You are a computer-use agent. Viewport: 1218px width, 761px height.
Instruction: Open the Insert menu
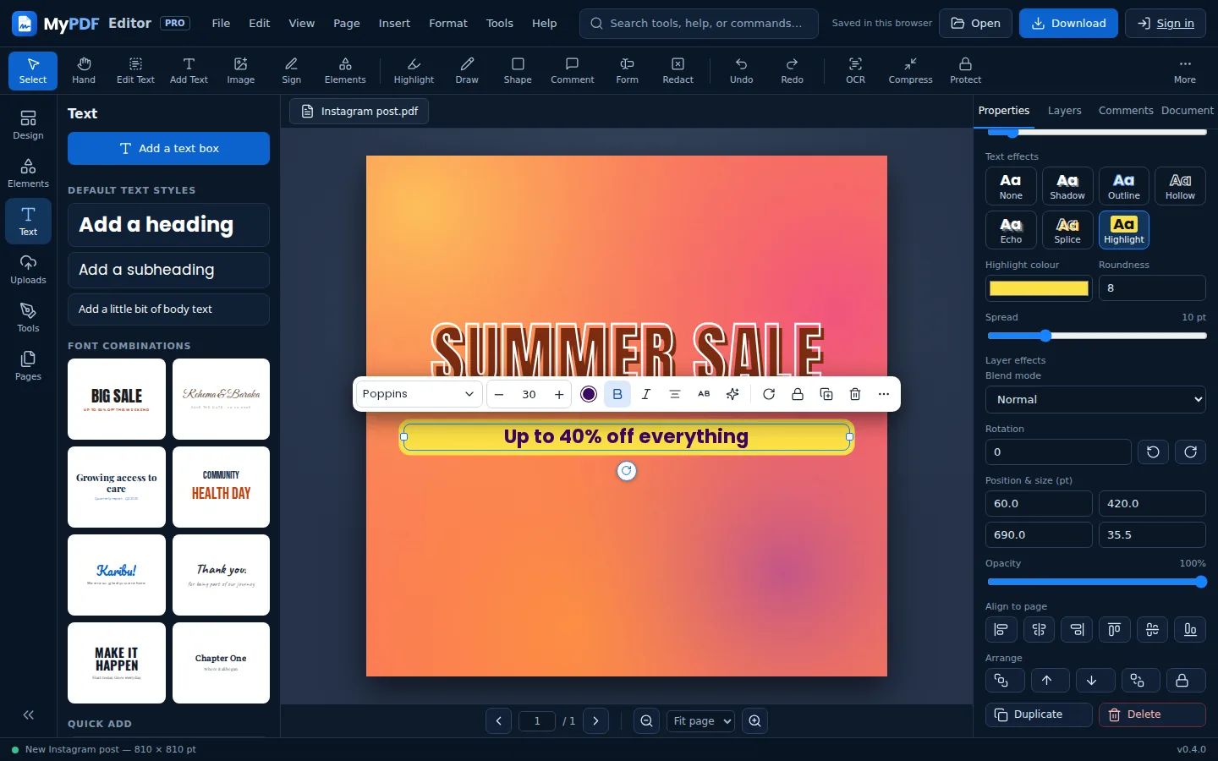(394, 23)
